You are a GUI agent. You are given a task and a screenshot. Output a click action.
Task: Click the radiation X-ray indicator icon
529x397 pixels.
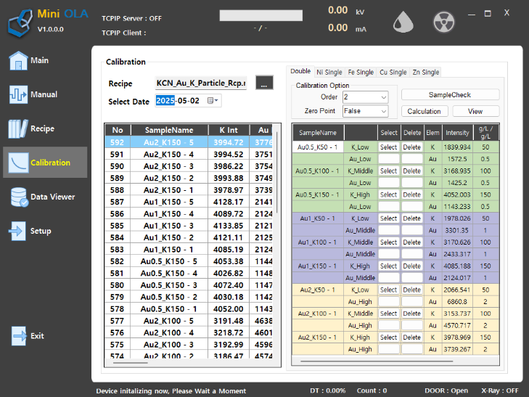pos(443,22)
